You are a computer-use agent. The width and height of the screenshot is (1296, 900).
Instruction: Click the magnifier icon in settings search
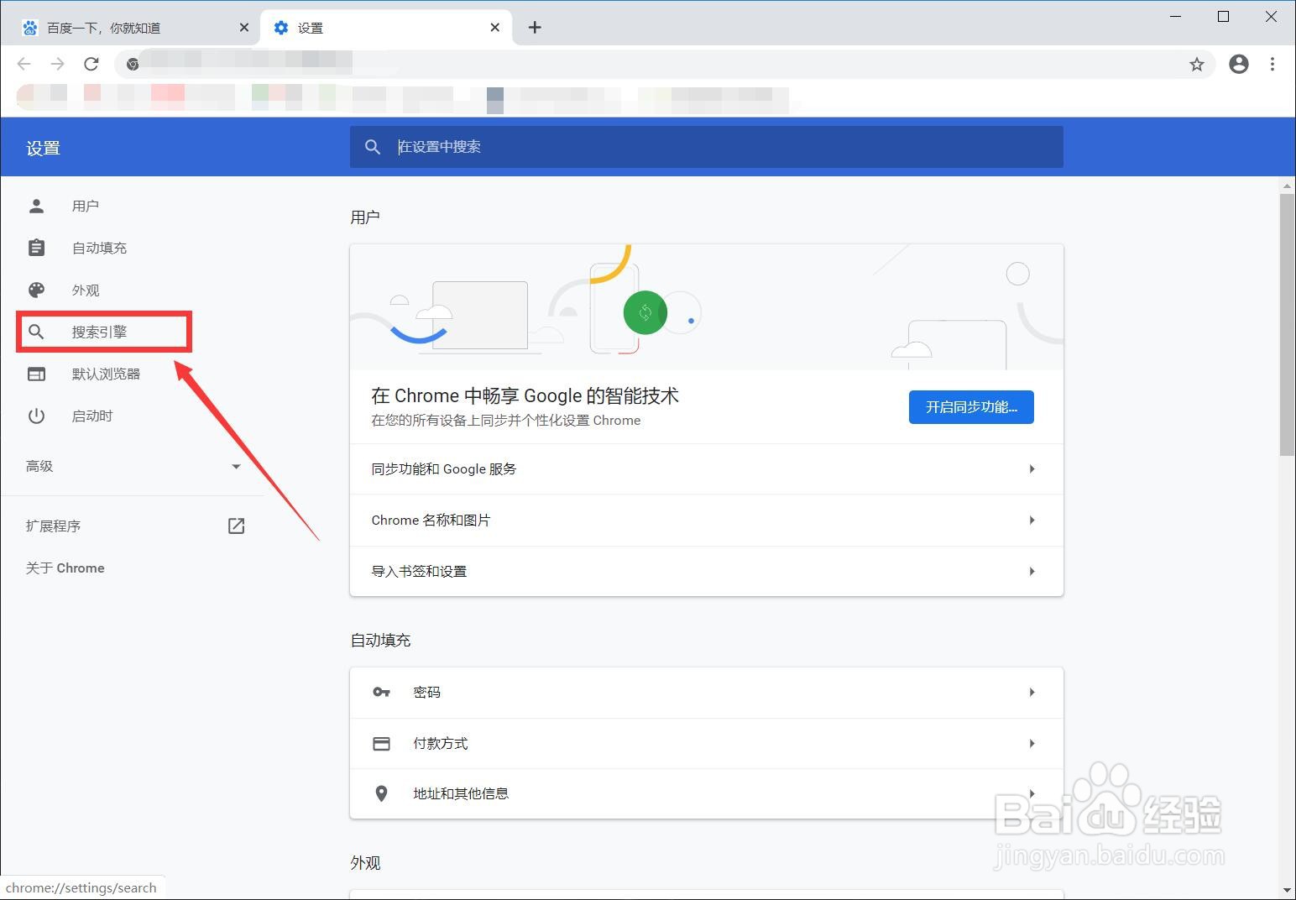pos(373,147)
